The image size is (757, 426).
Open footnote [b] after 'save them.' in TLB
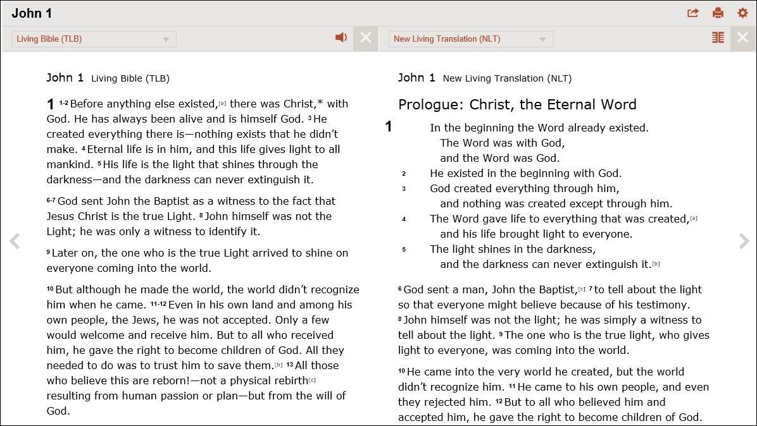[278, 365]
